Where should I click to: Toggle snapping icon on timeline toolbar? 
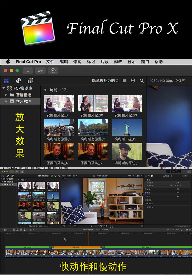coord(177,230)
